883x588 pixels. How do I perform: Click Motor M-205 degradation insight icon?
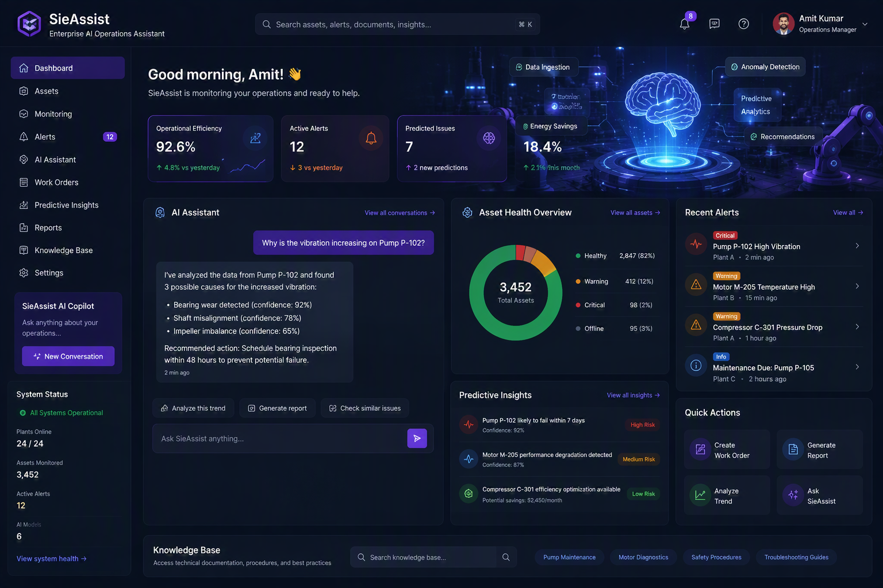469,459
